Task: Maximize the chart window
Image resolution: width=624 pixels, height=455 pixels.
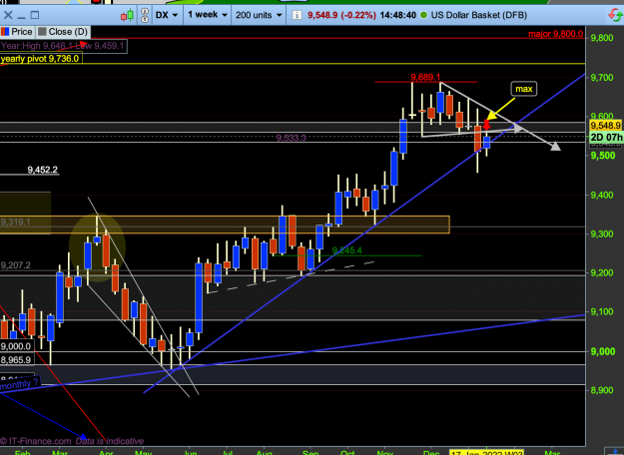Action: click(x=35, y=15)
